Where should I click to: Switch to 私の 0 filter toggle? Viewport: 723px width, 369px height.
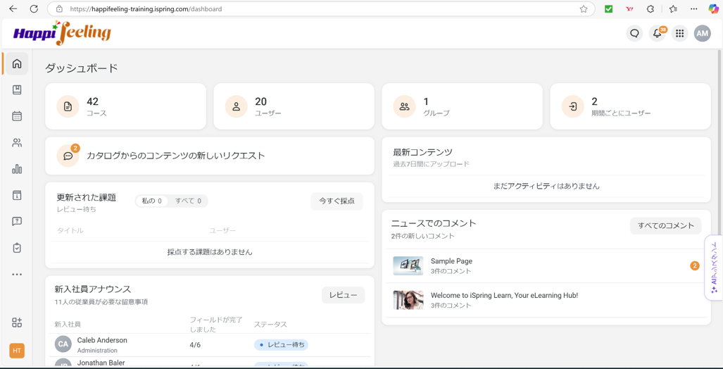pos(152,201)
